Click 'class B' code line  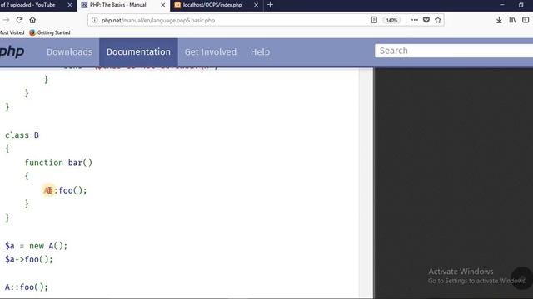(x=22, y=135)
